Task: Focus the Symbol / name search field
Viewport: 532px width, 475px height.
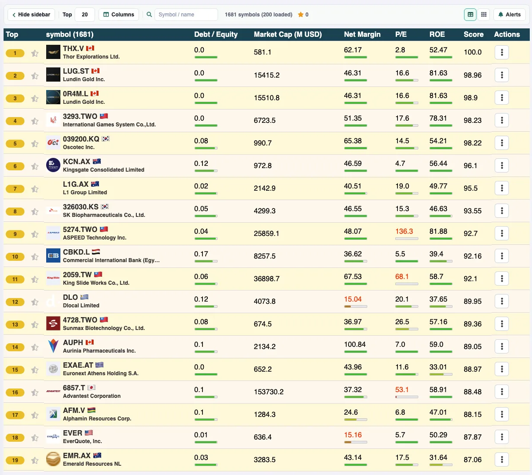Action: coord(186,15)
